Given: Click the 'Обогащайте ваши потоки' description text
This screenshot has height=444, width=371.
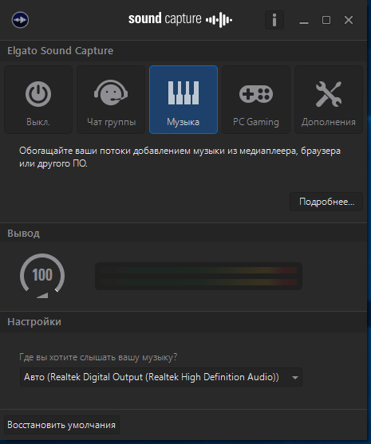Looking at the screenshot, I should click(x=180, y=157).
